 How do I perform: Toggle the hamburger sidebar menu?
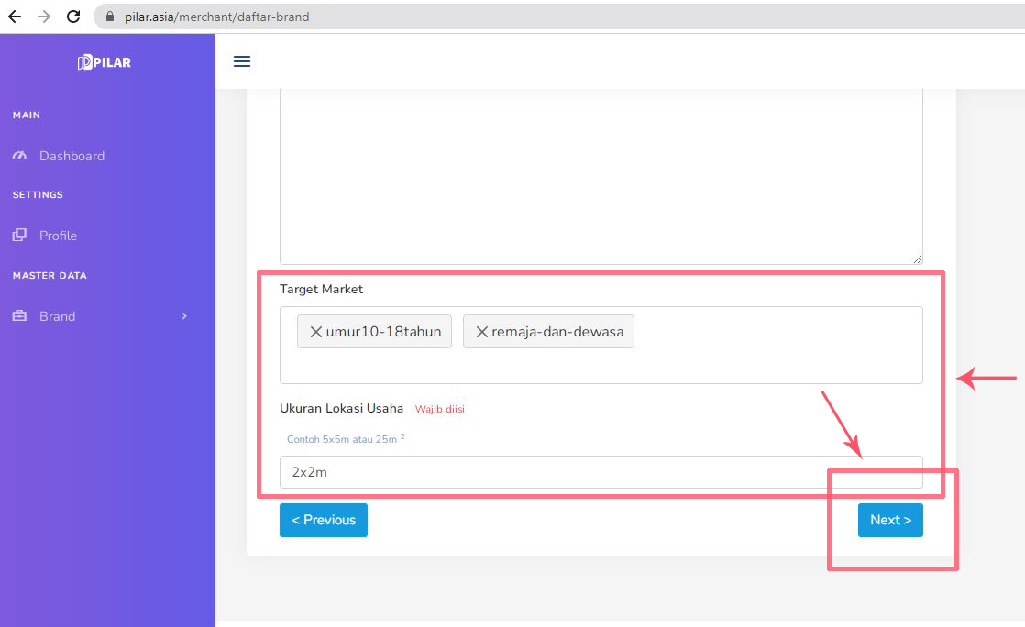tap(242, 61)
